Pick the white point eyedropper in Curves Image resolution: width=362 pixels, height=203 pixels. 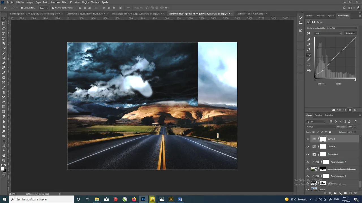click(309, 50)
